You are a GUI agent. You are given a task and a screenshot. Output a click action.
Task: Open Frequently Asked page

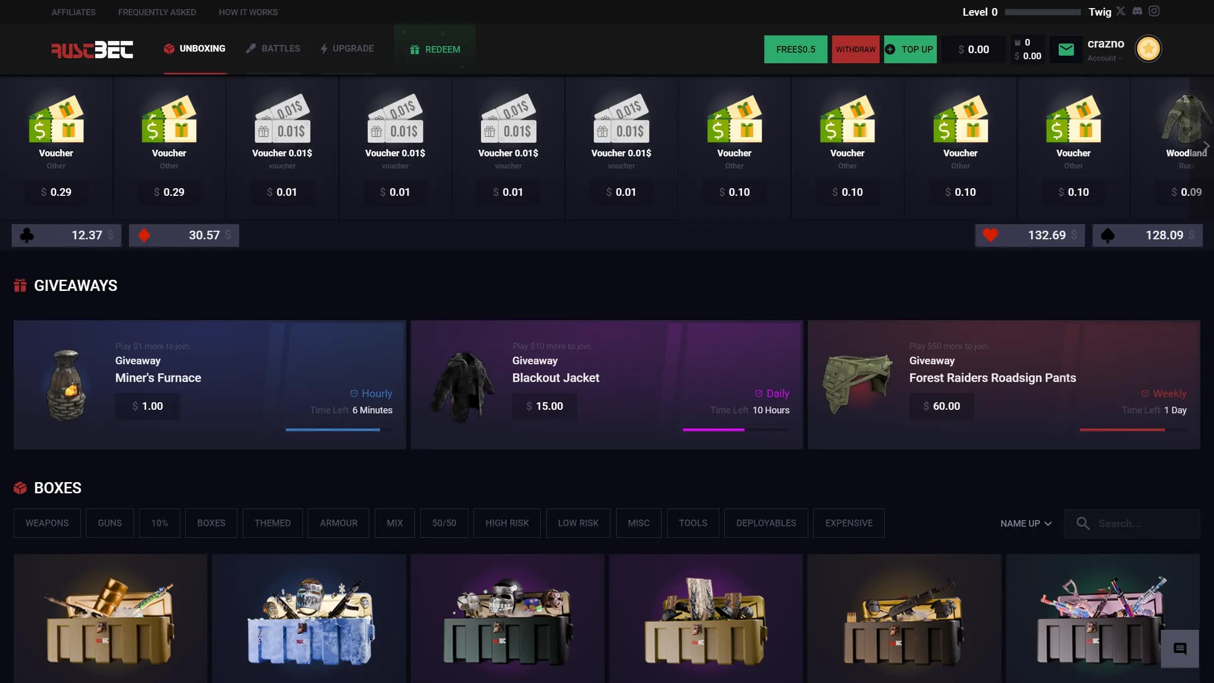point(157,12)
